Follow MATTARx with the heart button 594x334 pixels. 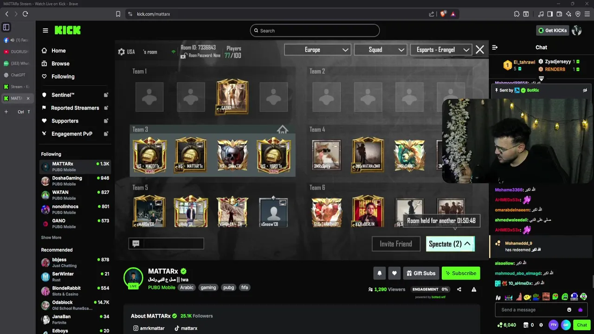394,273
